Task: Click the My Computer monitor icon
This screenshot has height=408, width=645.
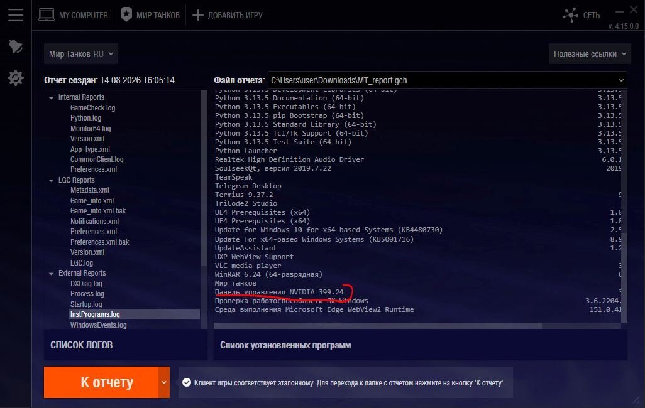Action: (x=47, y=15)
